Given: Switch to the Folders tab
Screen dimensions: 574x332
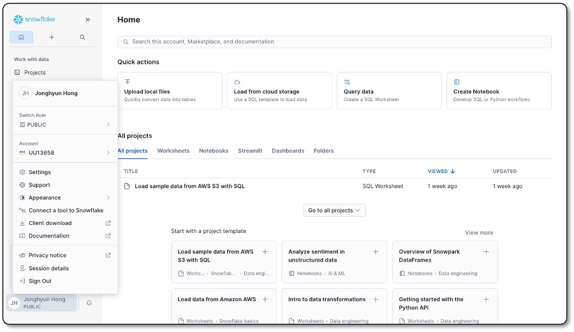Looking at the screenshot, I should point(324,151).
